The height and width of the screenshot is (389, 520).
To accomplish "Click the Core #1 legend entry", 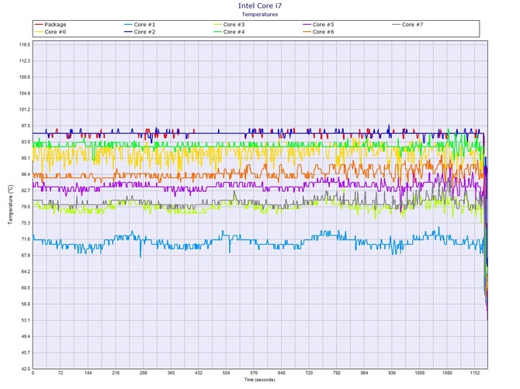I will (x=140, y=25).
